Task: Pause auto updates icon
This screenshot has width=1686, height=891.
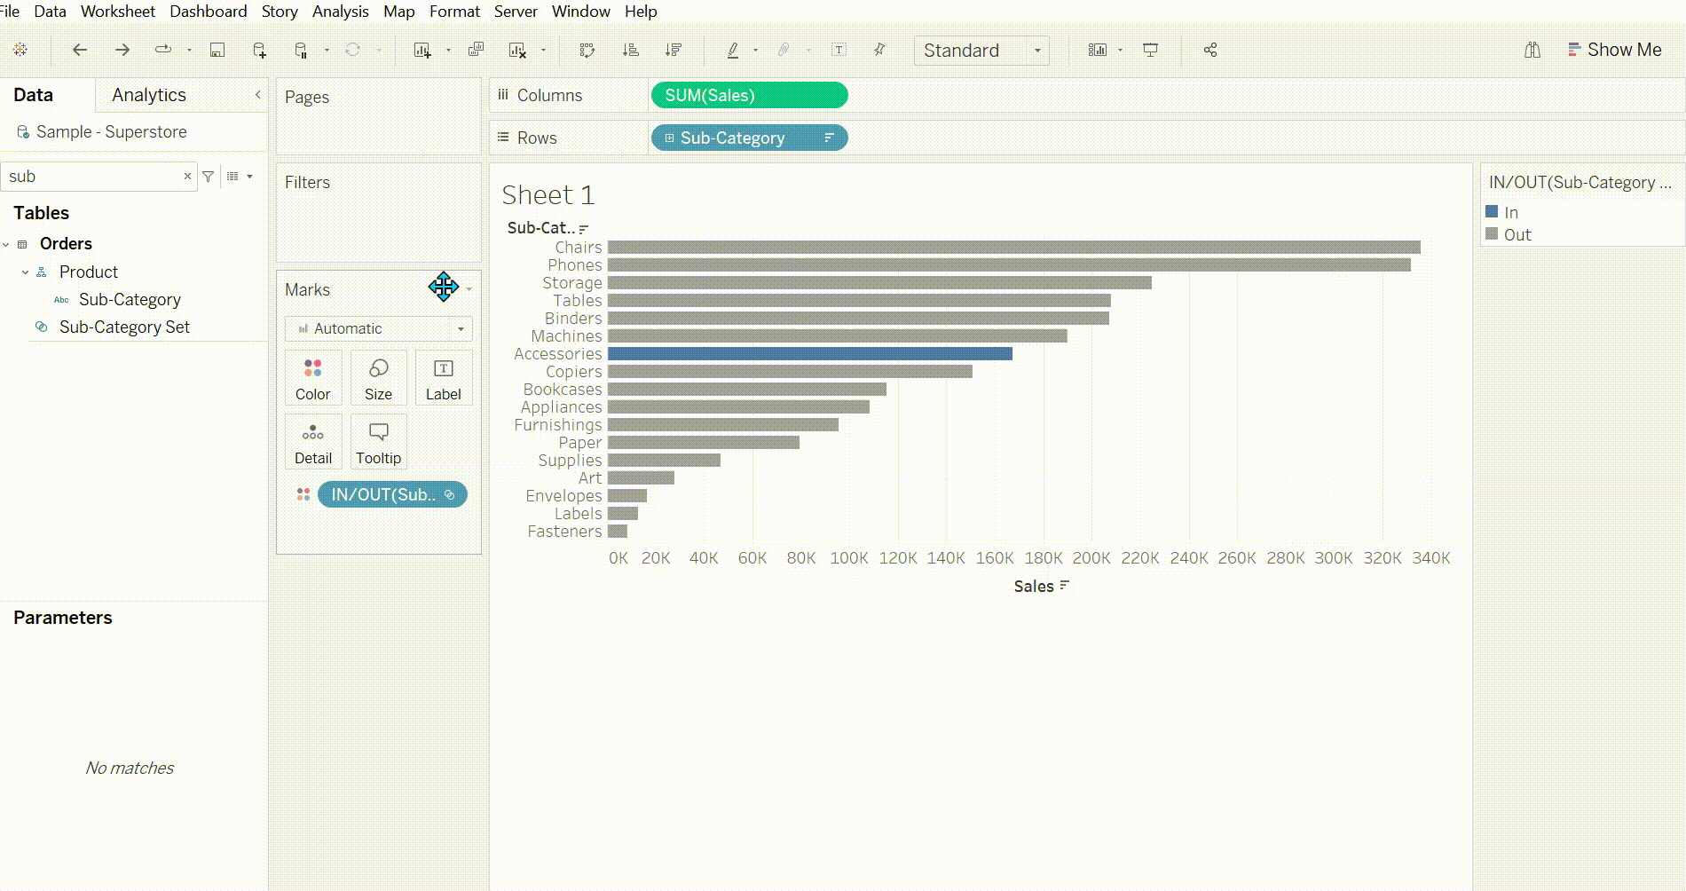Action: point(301,50)
